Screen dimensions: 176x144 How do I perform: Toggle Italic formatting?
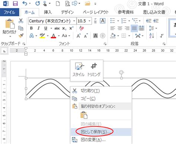coord(39,28)
